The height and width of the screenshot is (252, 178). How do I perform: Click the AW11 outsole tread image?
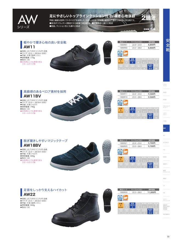[108, 53]
